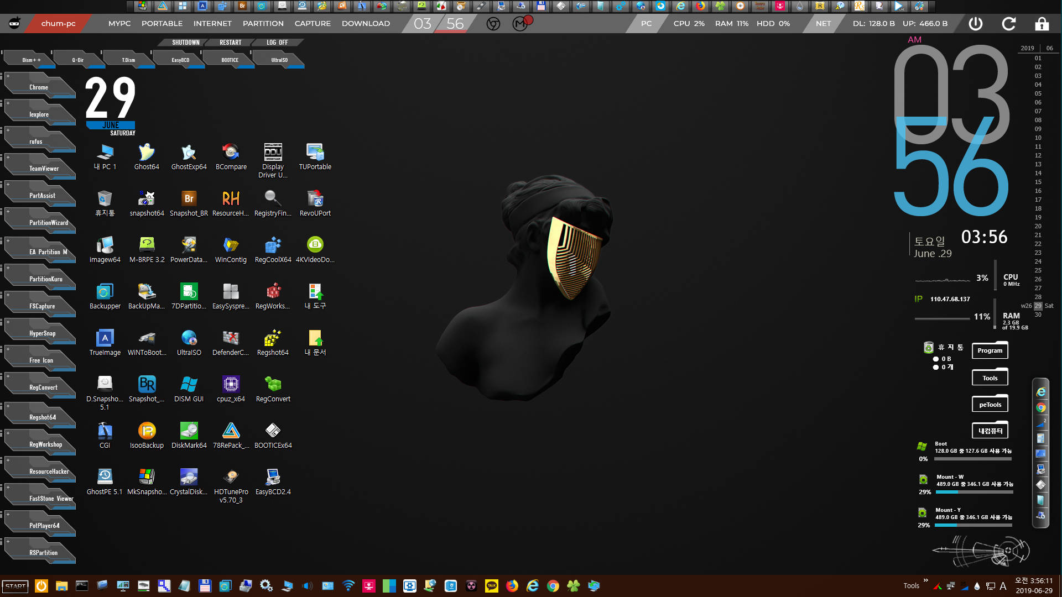The image size is (1062, 597).
Task: Click the UltraISO tab shortcut
Action: [279, 60]
